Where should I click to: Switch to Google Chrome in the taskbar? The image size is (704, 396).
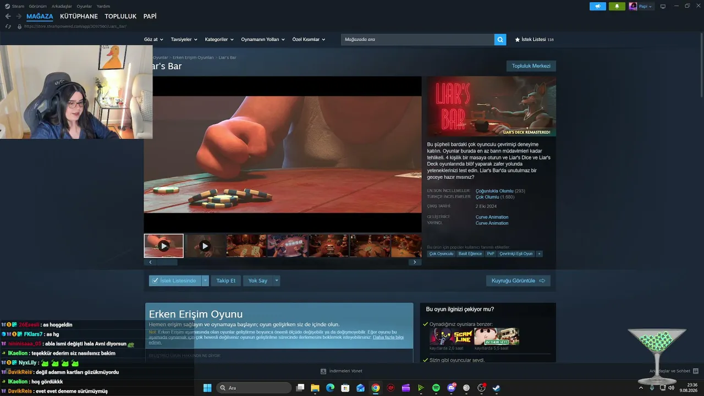pyautogui.click(x=375, y=388)
